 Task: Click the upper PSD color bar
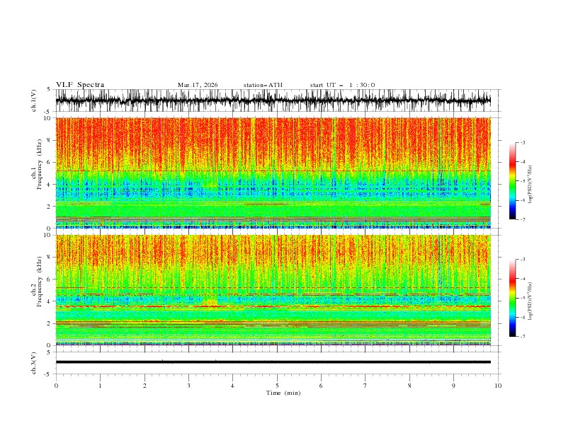tap(513, 181)
